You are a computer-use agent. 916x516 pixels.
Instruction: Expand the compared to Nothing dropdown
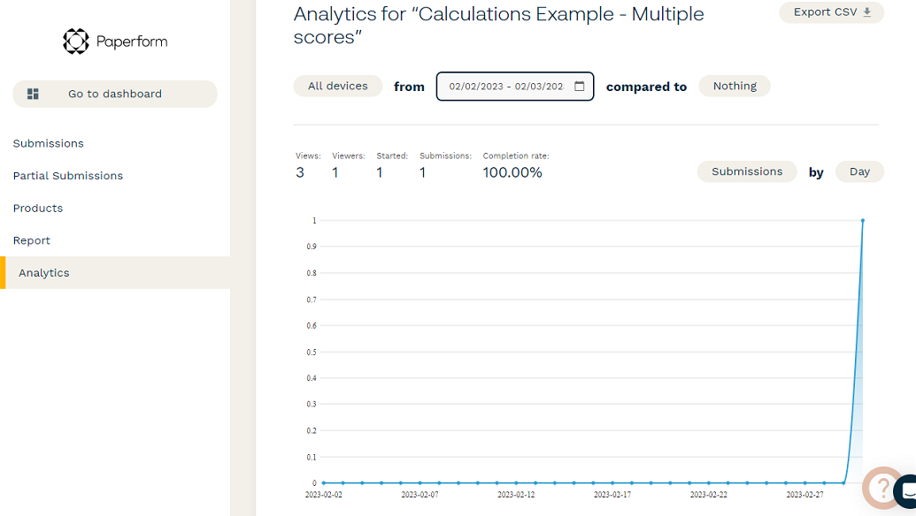[735, 86]
